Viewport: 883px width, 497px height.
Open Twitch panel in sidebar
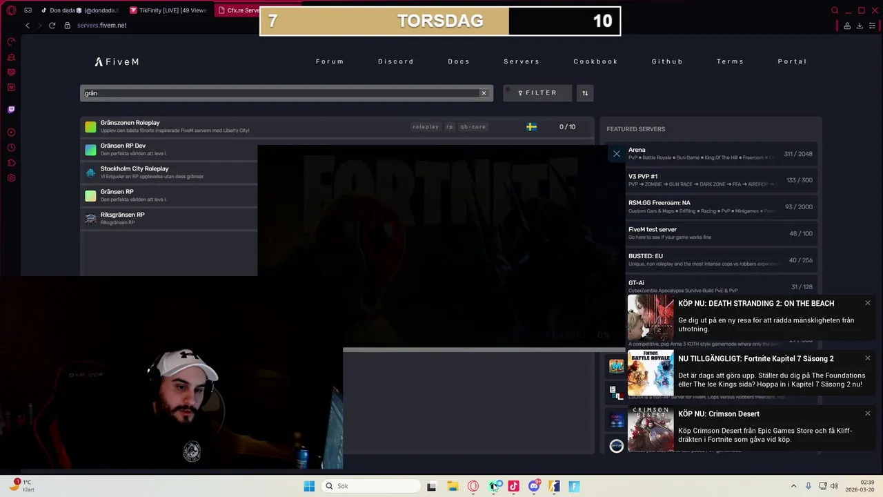(x=11, y=109)
